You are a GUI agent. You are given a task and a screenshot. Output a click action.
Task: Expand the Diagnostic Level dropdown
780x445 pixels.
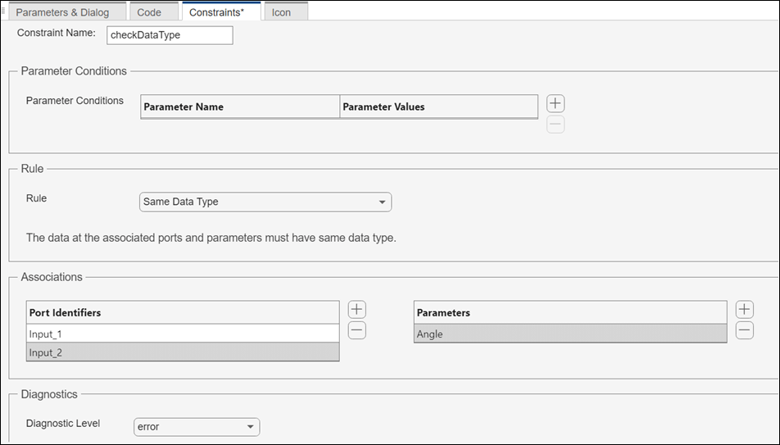point(197,427)
